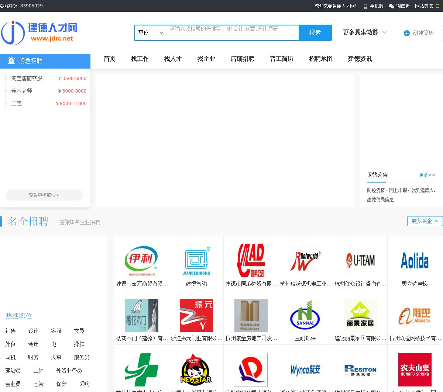Viewport: 443px width, 392px height.
Task: Click the 紧急招聘 alarm icon
Action: click(x=11, y=61)
